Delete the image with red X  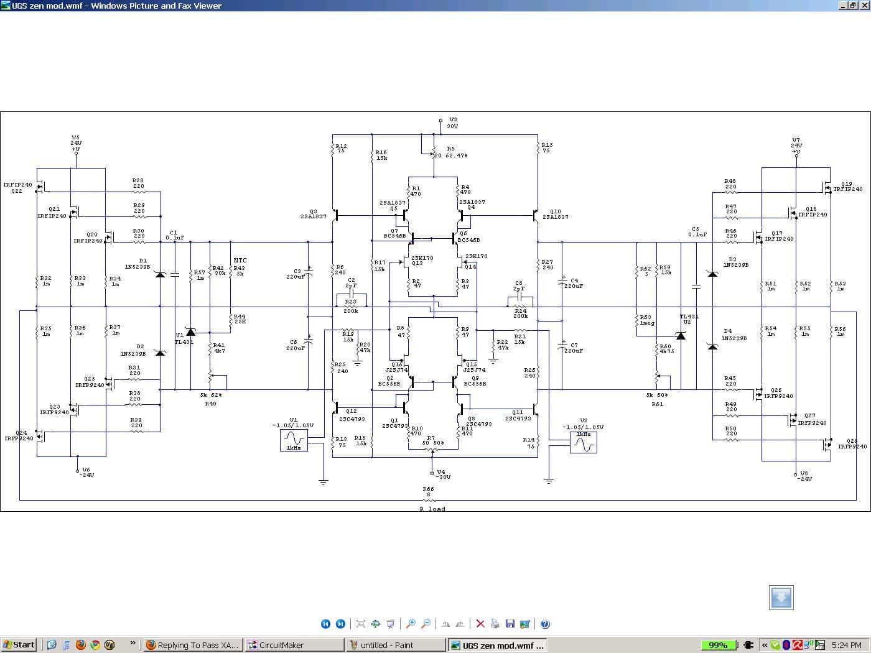pyautogui.click(x=480, y=624)
